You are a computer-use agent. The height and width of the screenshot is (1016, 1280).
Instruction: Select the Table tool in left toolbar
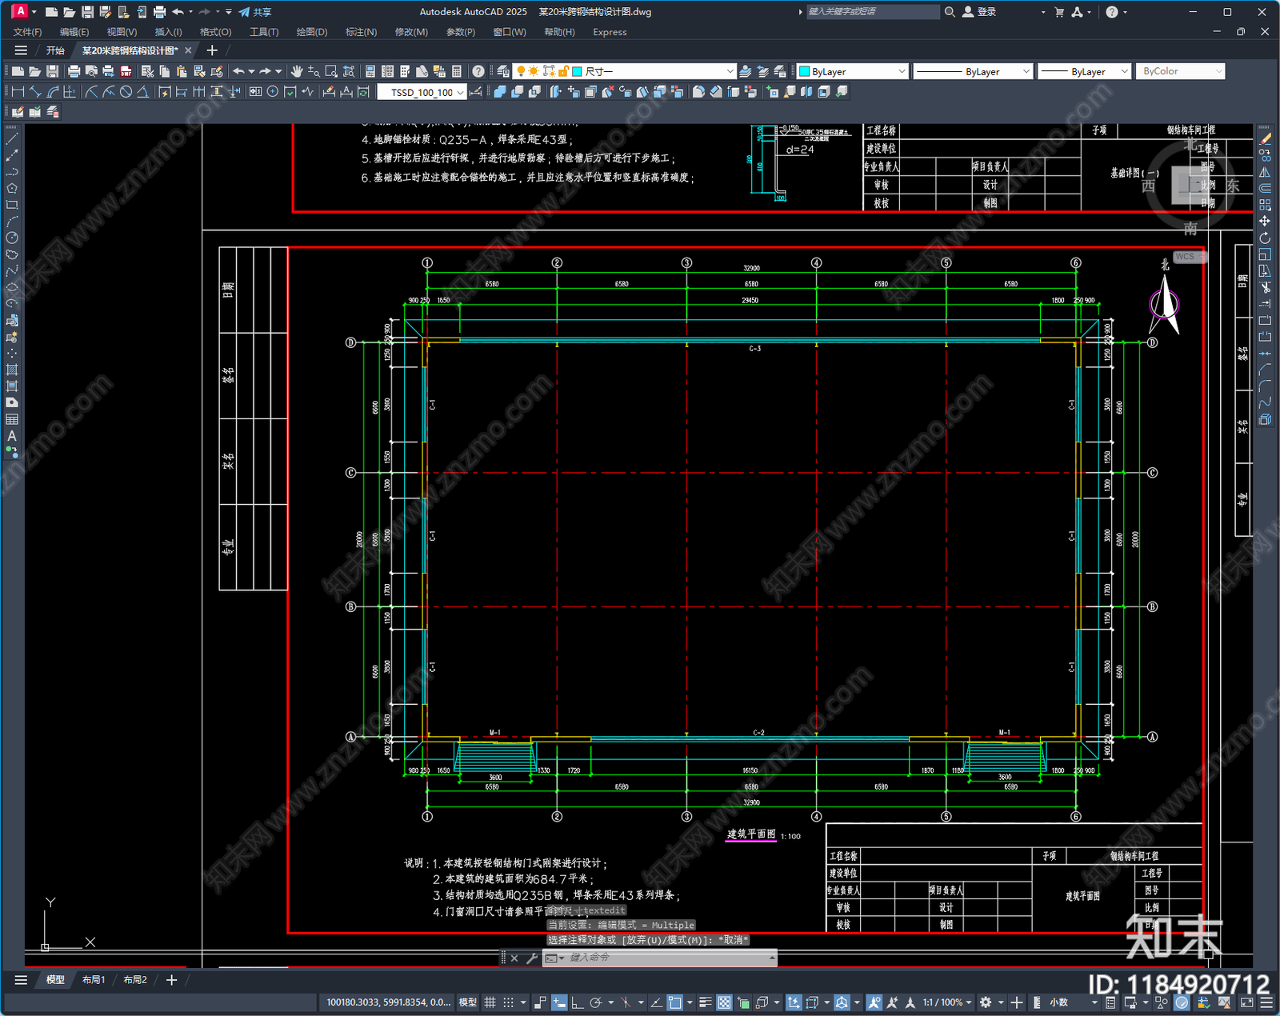click(x=12, y=419)
